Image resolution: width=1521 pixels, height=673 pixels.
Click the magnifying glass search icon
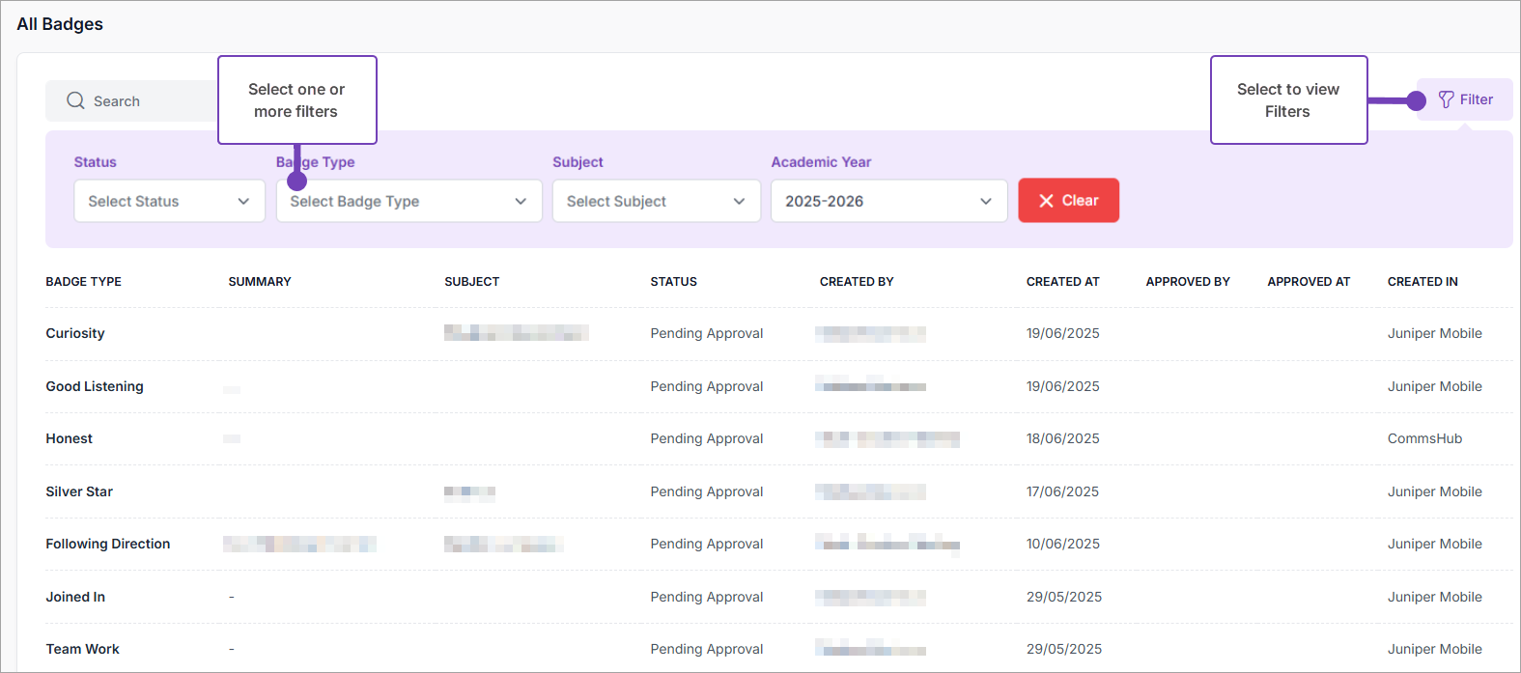pyautogui.click(x=75, y=100)
